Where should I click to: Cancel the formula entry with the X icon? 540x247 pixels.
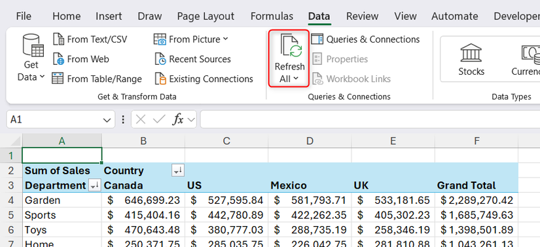pos(140,119)
